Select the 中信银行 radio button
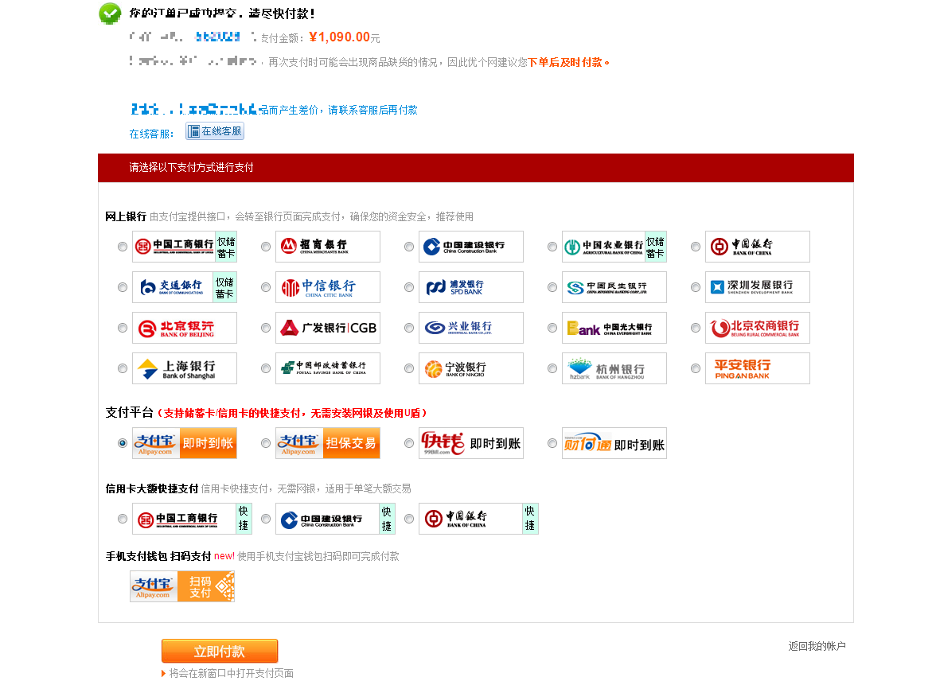Screen dimensions: 936x681 click(266, 287)
